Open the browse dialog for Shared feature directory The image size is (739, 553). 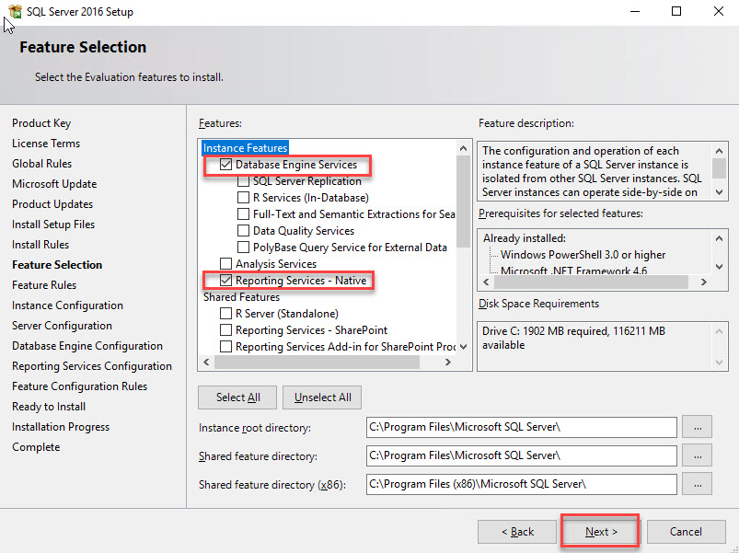[697, 455]
